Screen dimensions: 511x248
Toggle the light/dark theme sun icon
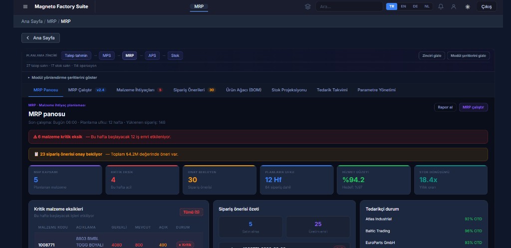tap(468, 6)
